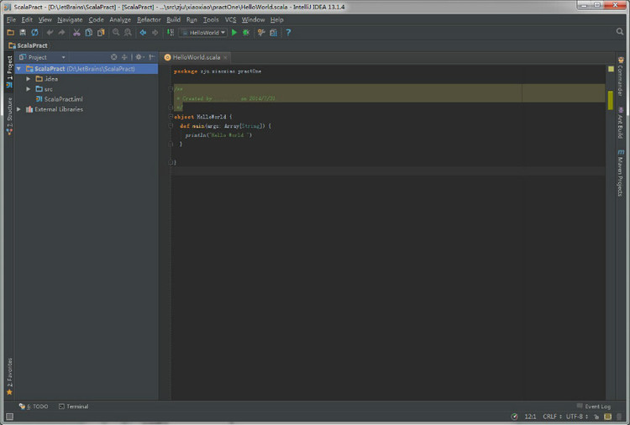Click Collapse All icon in Project panel
Viewport: 630px width, 425px height.
[124, 57]
